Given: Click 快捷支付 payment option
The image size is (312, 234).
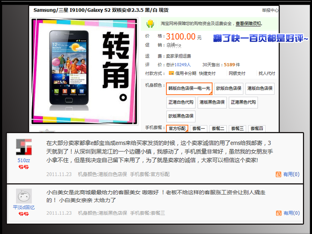Looking at the screenshot, I should 207,73.
